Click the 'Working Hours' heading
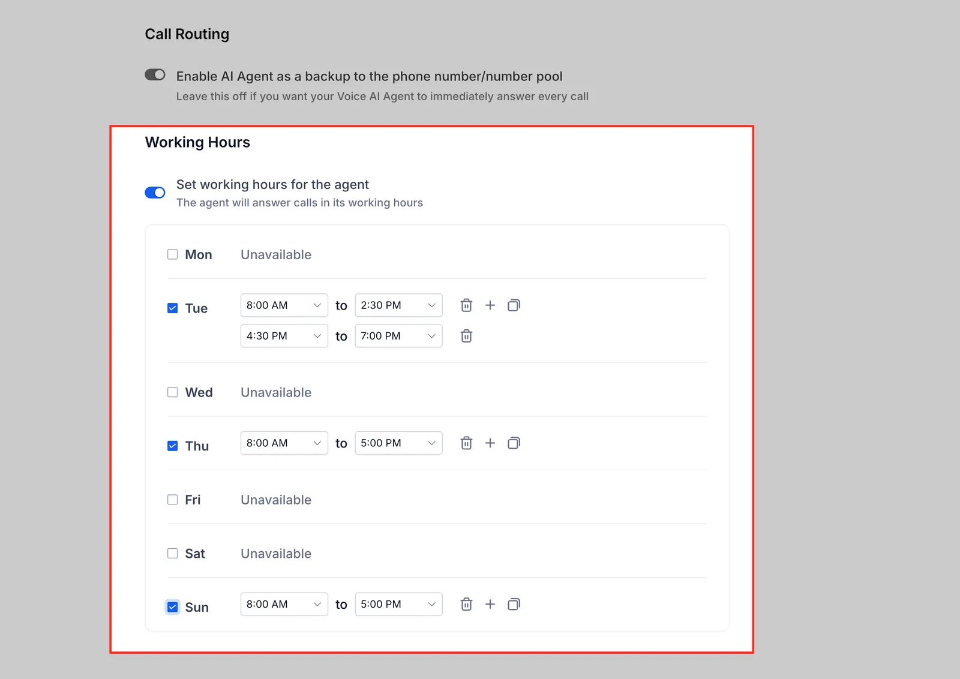 197,142
